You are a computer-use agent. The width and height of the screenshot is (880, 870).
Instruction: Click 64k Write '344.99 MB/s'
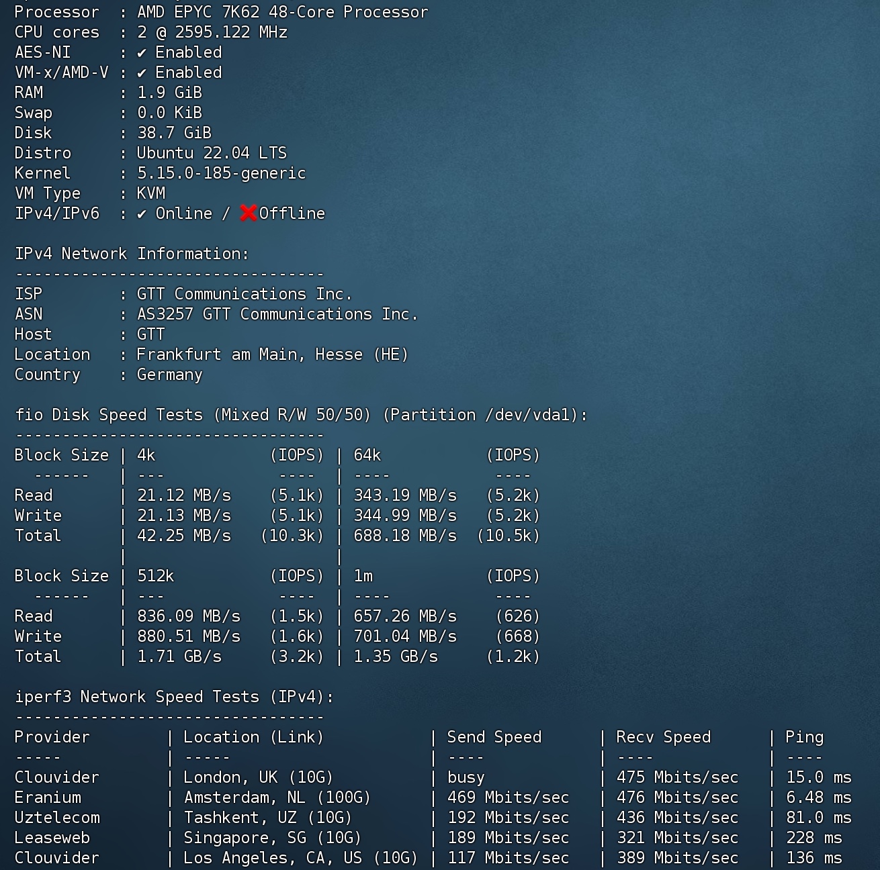[x=405, y=516]
